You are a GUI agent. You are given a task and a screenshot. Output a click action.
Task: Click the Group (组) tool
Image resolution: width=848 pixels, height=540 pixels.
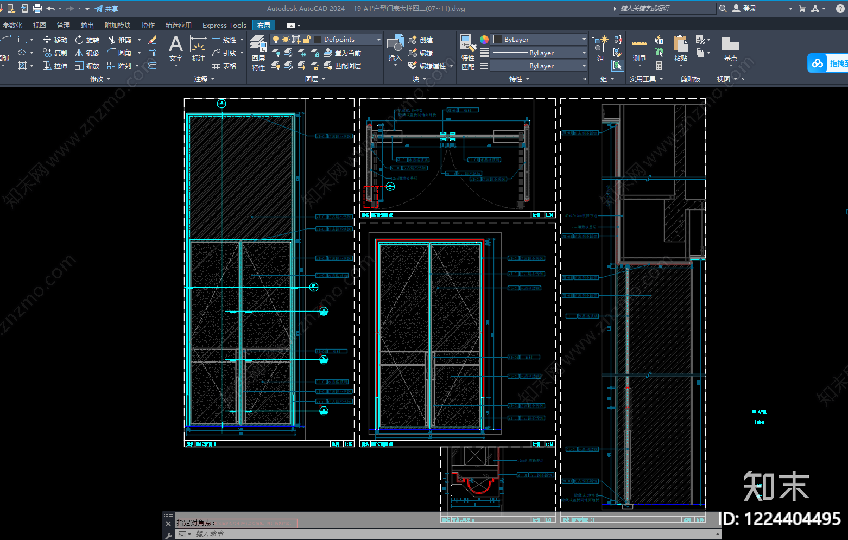point(600,49)
